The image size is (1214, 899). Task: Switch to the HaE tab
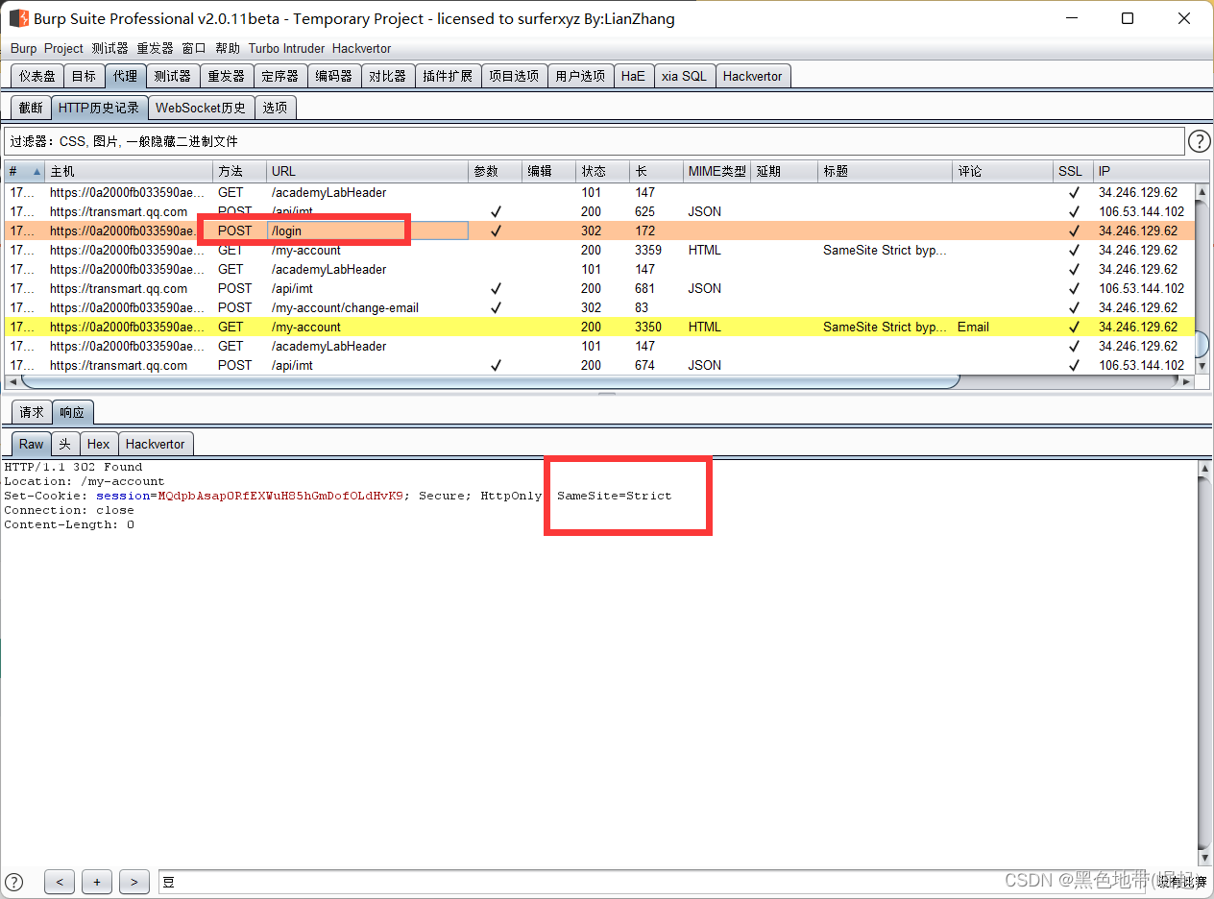coord(633,76)
